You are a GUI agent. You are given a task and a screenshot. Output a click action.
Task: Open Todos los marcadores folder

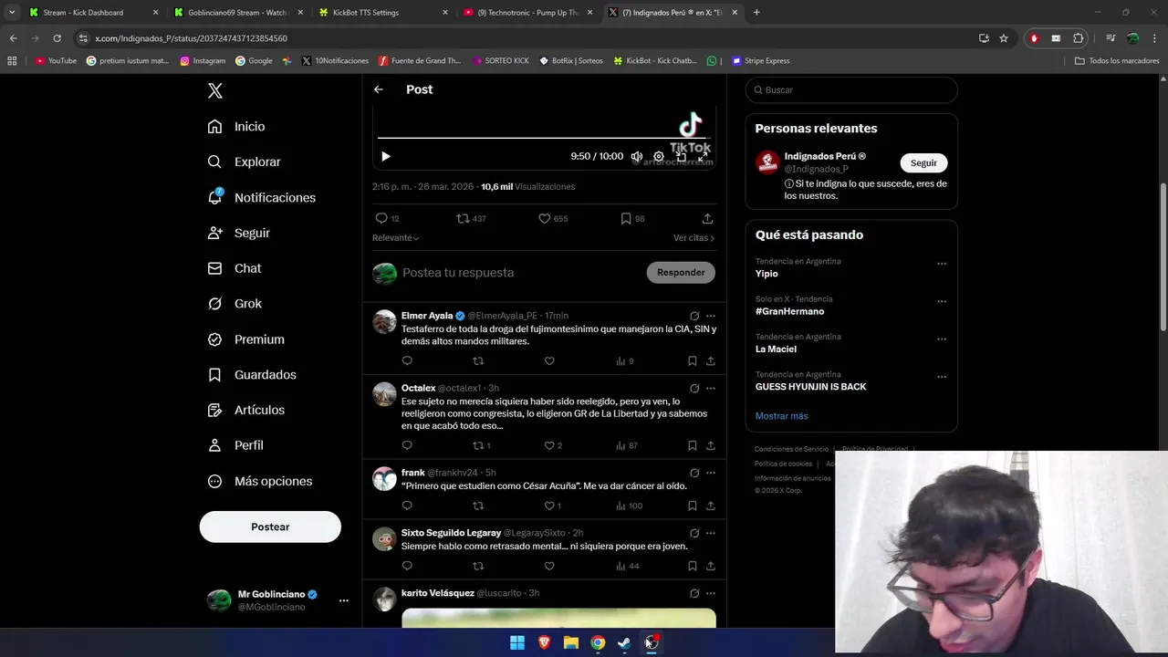click(1117, 61)
